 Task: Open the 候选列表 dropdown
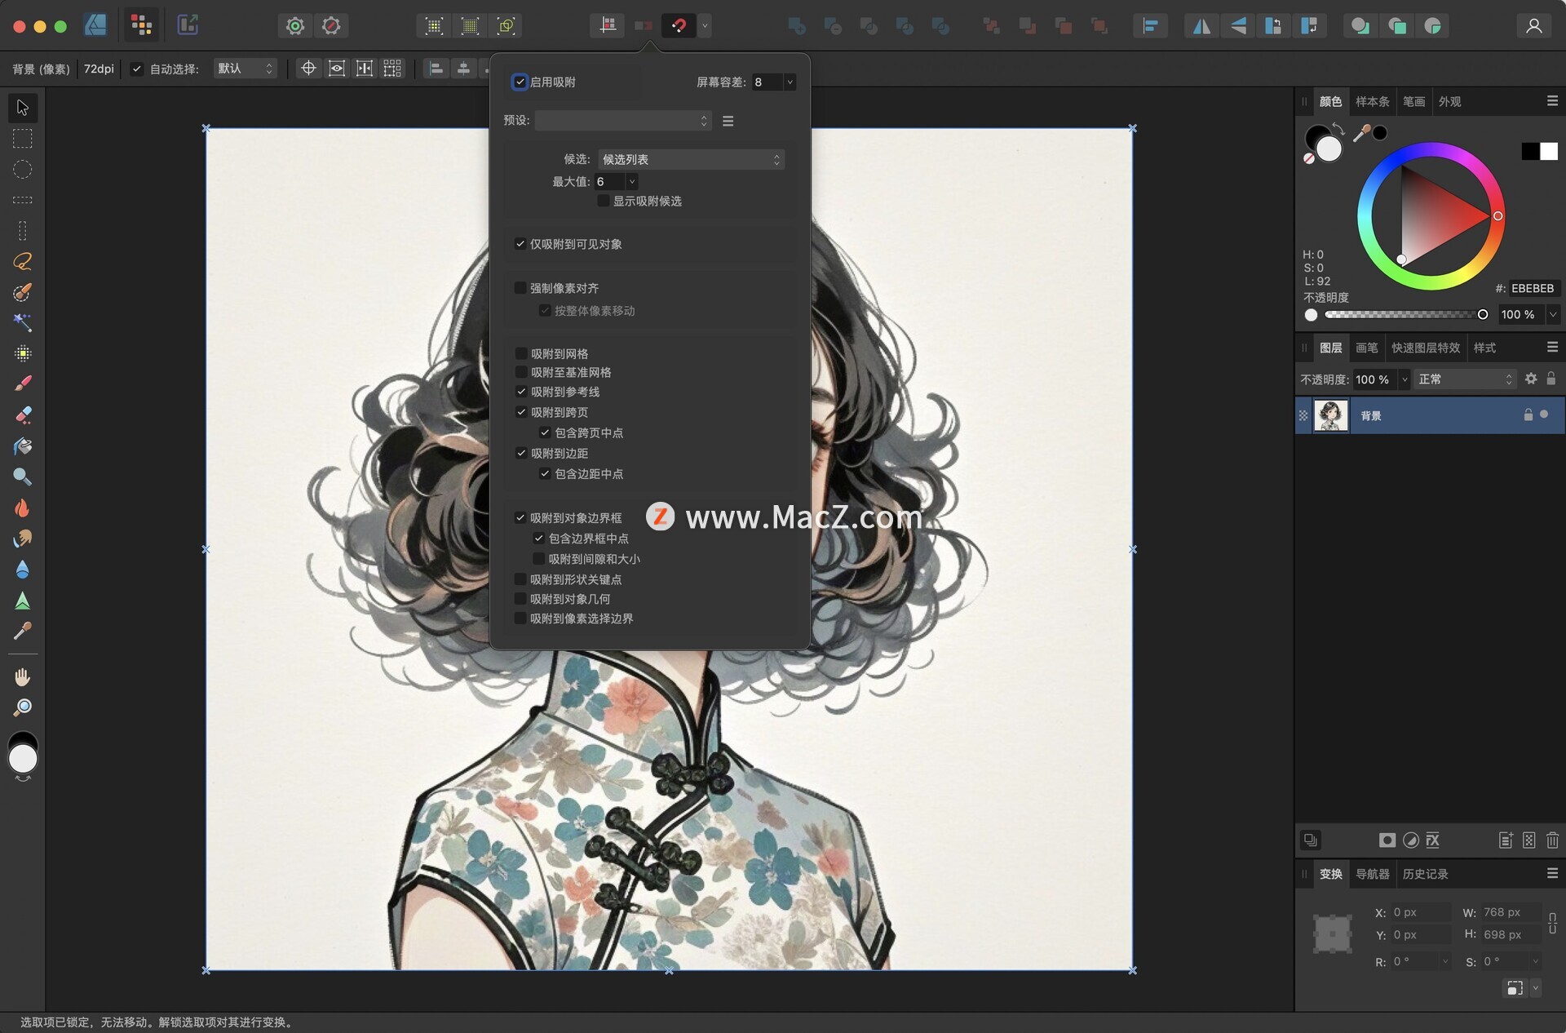coord(692,160)
